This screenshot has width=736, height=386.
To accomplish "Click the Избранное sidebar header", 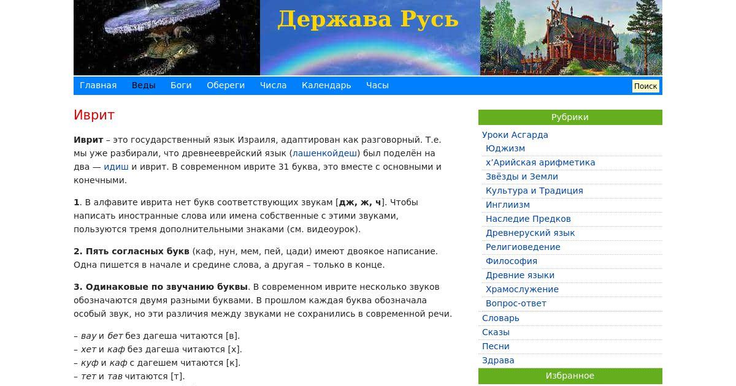I will (570, 376).
